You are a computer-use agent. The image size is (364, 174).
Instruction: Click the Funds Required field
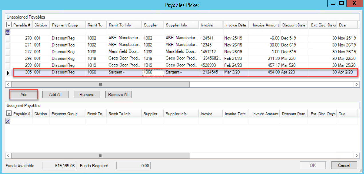coord(133,166)
